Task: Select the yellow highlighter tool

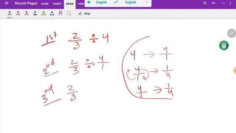Action: click(x=44, y=13)
